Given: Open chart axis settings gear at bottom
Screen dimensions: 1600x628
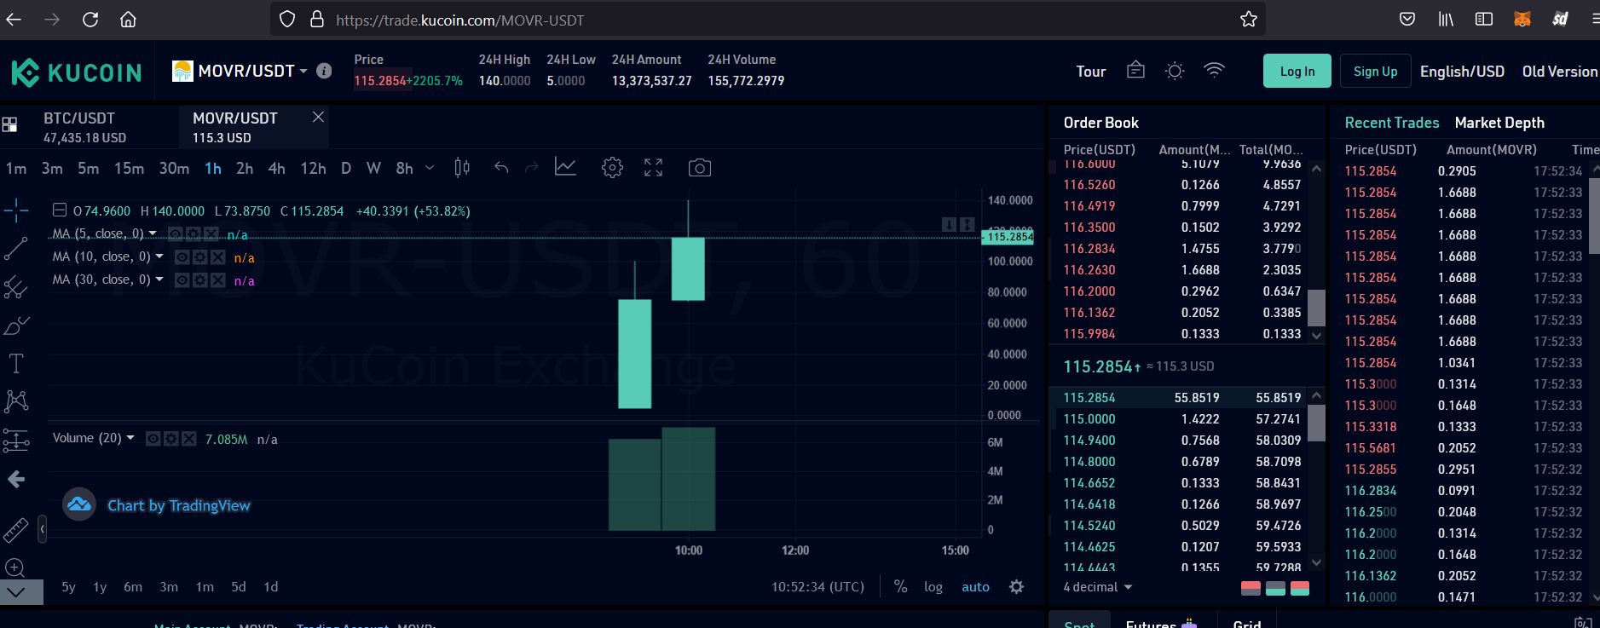Looking at the screenshot, I should [x=1016, y=586].
